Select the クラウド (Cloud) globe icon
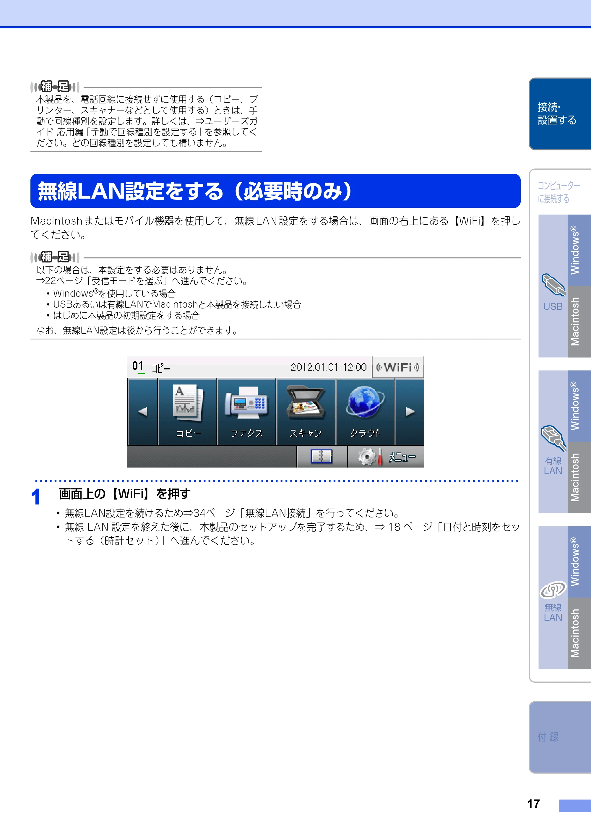591x834 pixels. (365, 412)
